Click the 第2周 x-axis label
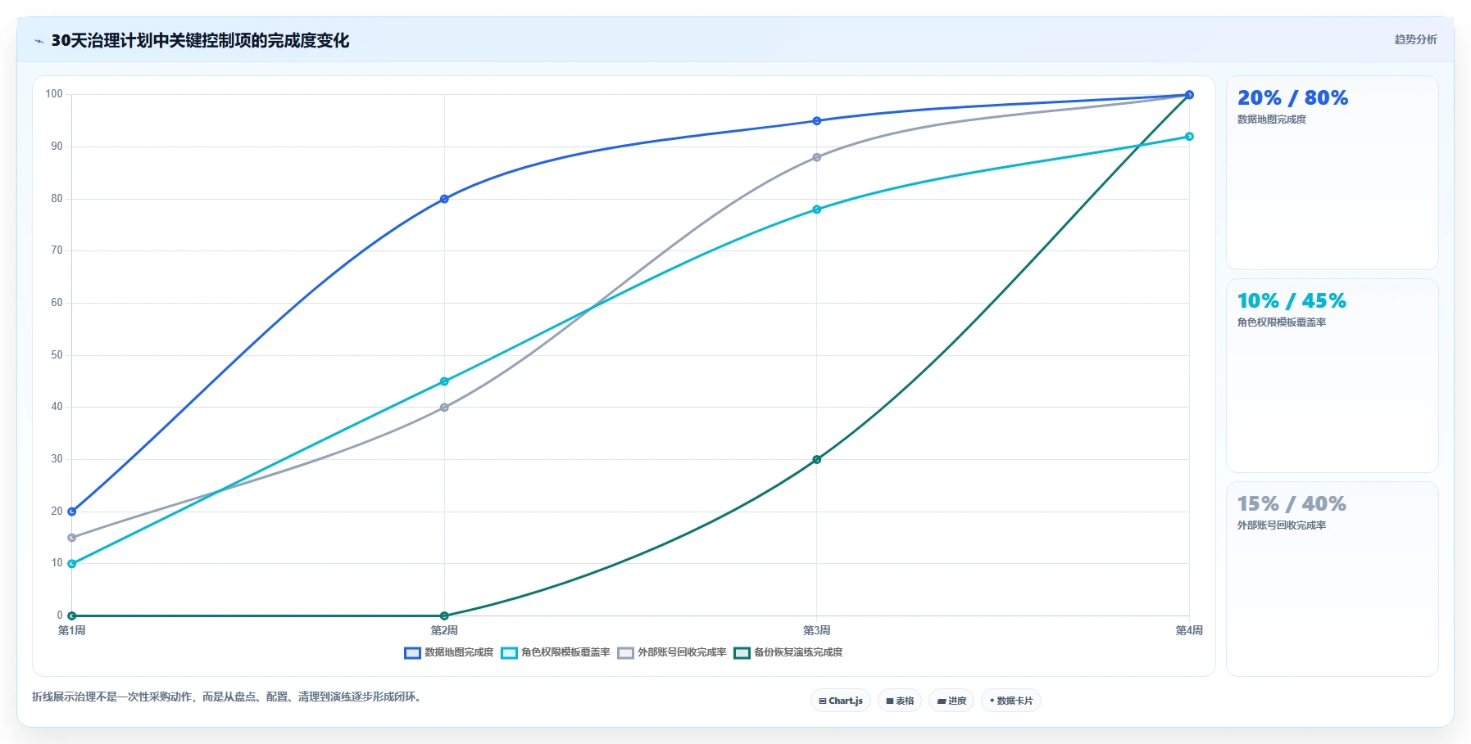Image resolution: width=1471 pixels, height=744 pixels. click(444, 630)
